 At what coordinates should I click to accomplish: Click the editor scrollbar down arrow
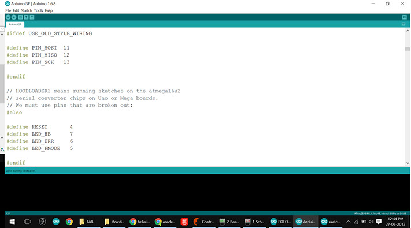tap(408, 163)
